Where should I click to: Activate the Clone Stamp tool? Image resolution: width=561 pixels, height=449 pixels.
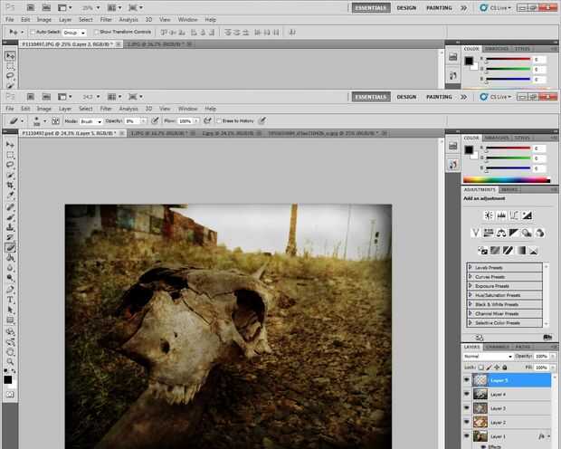(x=10, y=226)
